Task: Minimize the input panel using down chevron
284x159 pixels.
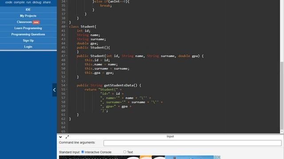Action: click(60, 137)
